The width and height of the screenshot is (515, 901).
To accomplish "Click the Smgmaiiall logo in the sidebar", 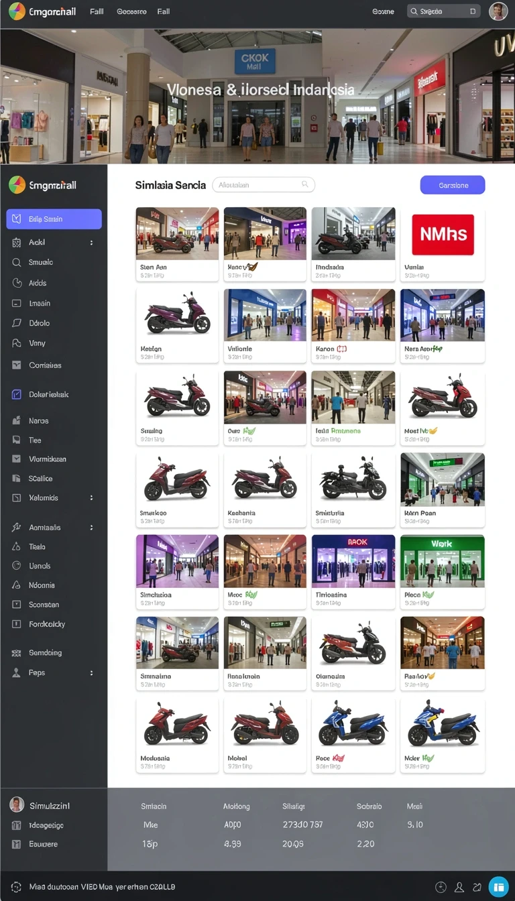I will [43, 185].
